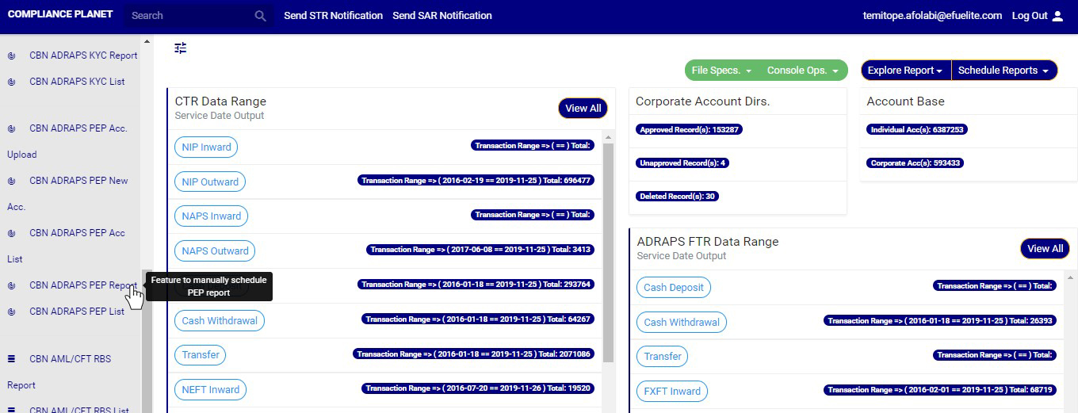
Task: Click the user profile icon beside Log Out
Action: coord(1057,16)
